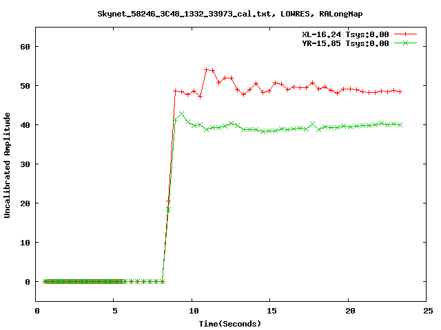Click the red data point near amplitude 20

pyautogui.click(x=168, y=201)
